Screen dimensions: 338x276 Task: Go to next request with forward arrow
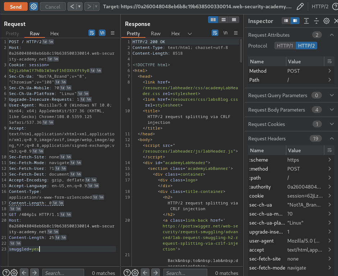[x=89, y=7]
